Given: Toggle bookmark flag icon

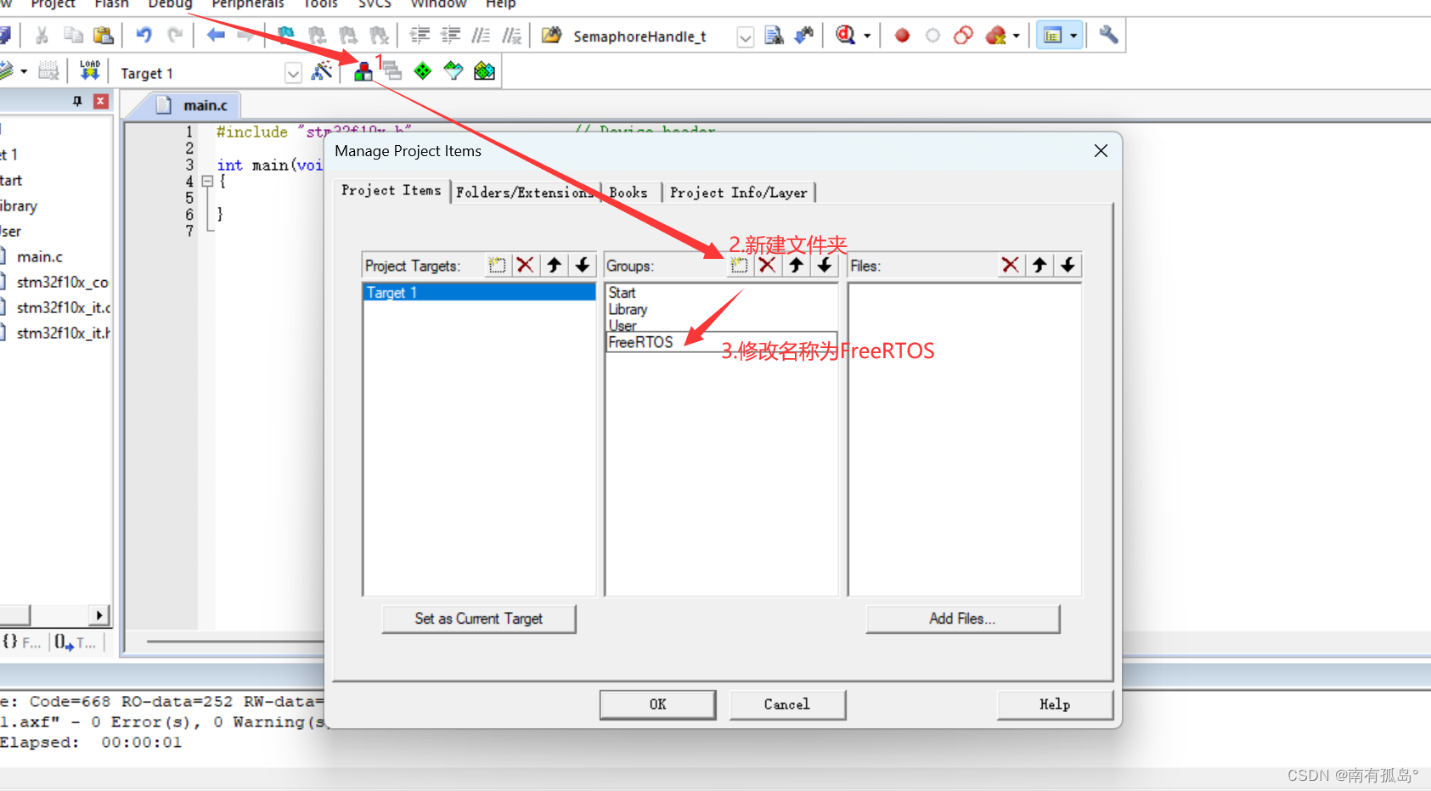Looking at the screenshot, I should point(285,35).
